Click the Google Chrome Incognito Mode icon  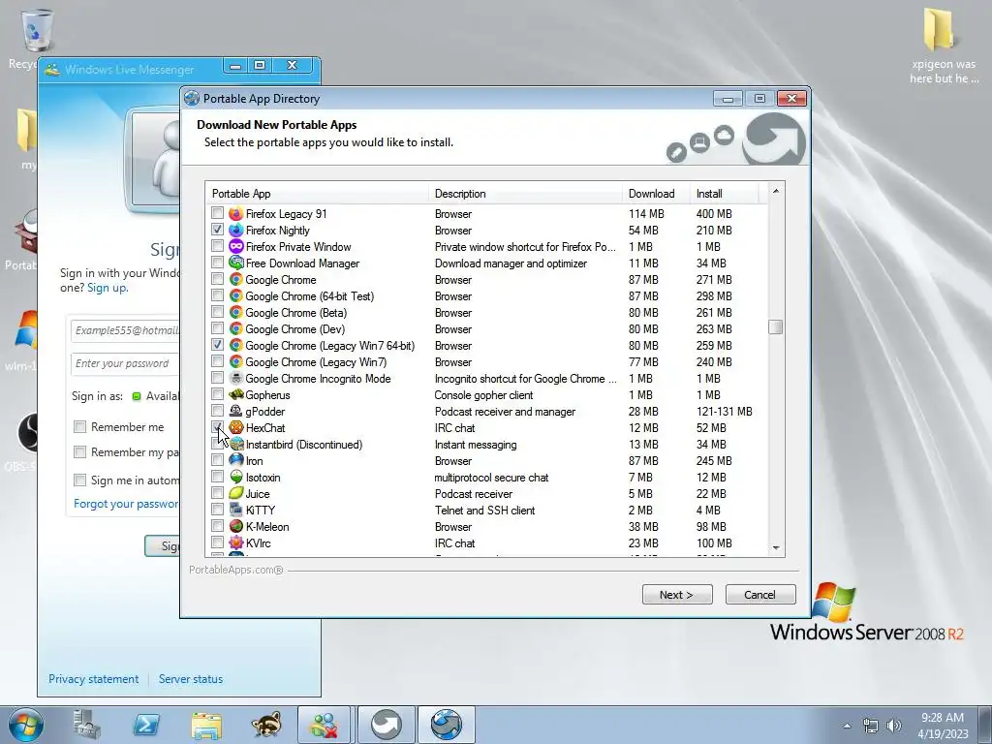(x=236, y=379)
